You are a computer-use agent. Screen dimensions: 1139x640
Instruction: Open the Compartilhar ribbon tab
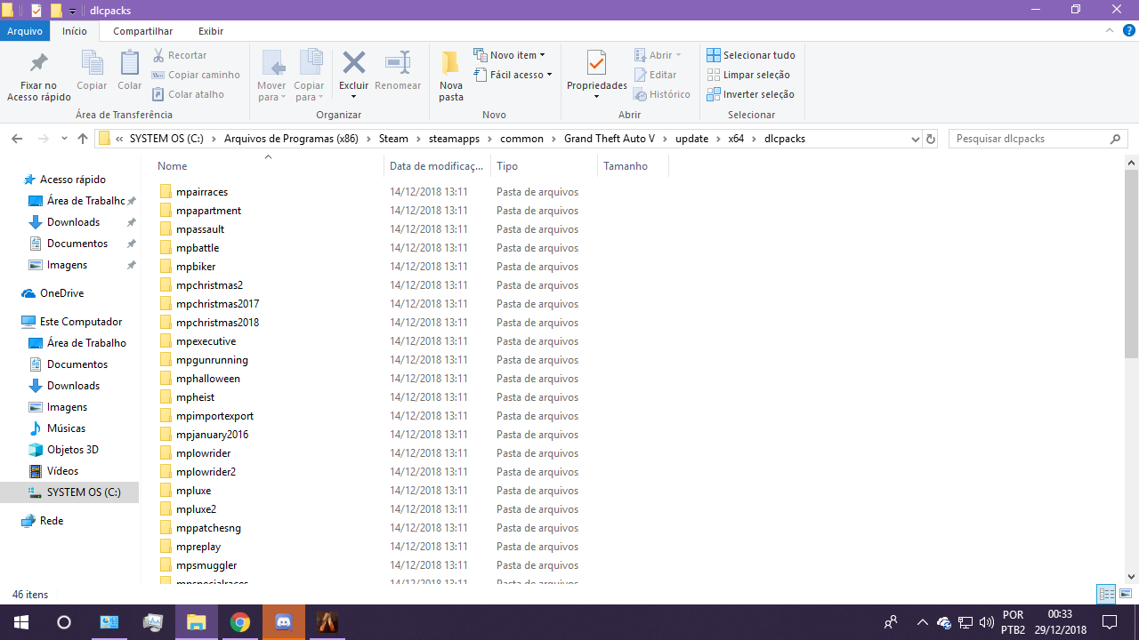coord(142,31)
